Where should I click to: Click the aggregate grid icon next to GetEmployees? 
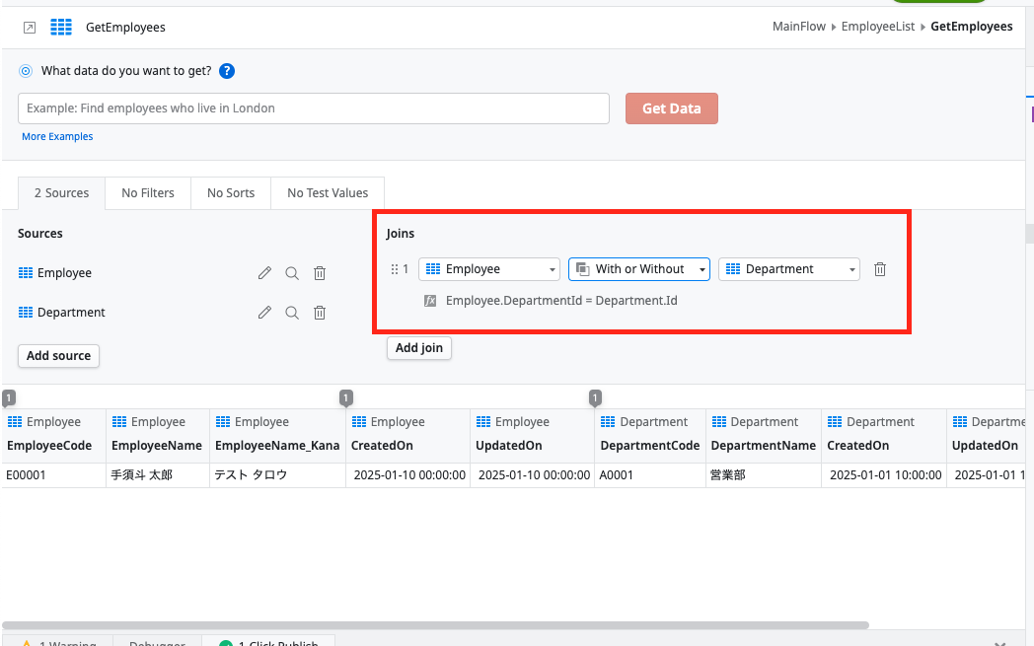pyautogui.click(x=60, y=27)
